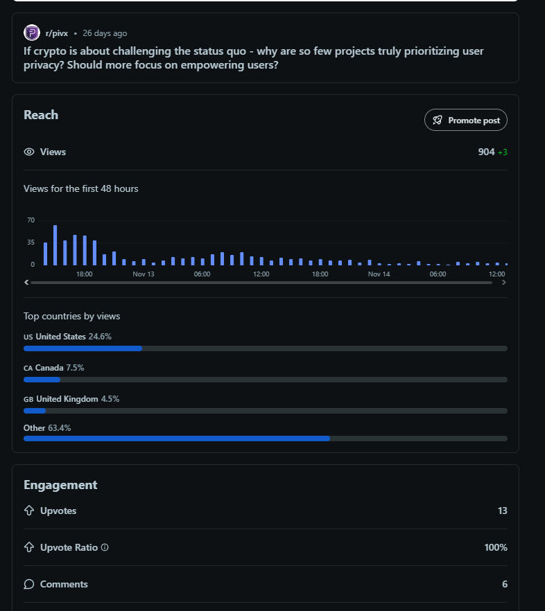Select the tallest bar in the views chart
The height and width of the screenshot is (611, 545).
(55, 245)
